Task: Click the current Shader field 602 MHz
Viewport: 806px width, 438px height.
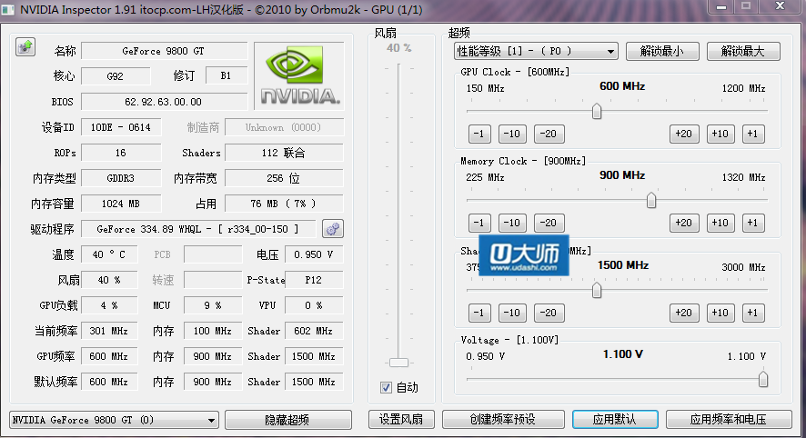Action: click(314, 331)
